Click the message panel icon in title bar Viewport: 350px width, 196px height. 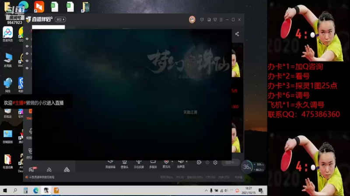[x=209, y=20]
